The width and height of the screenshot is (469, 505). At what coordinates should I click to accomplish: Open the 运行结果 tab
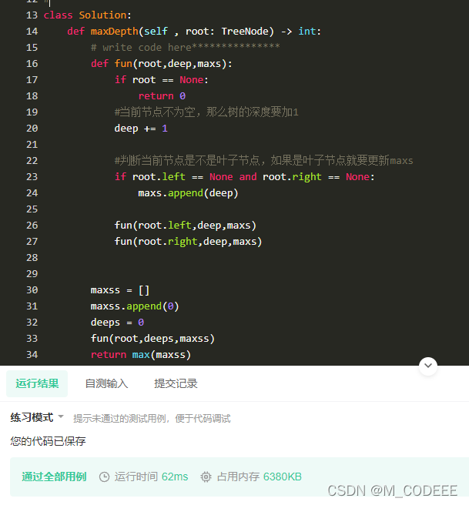click(x=37, y=383)
